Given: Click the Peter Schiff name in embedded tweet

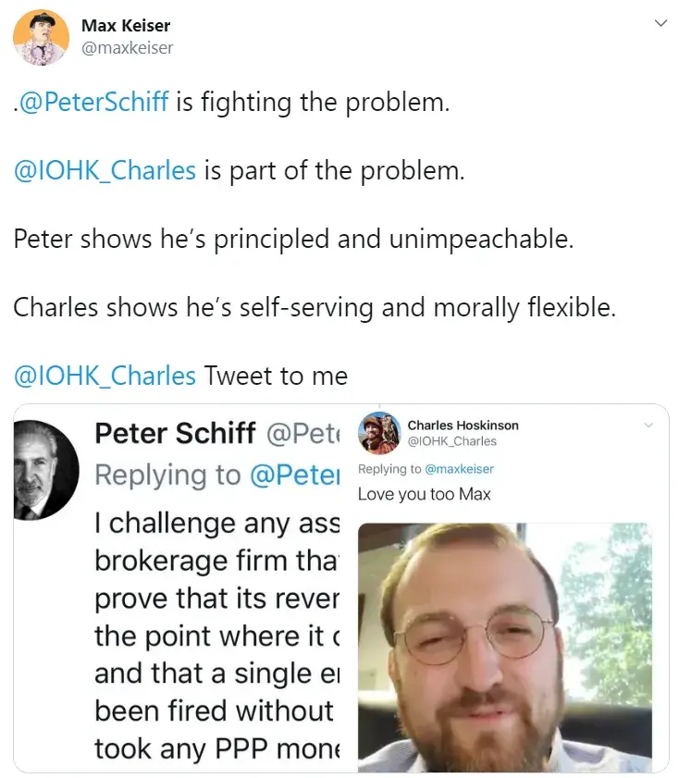Looking at the screenshot, I should pyautogui.click(x=175, y=433).
